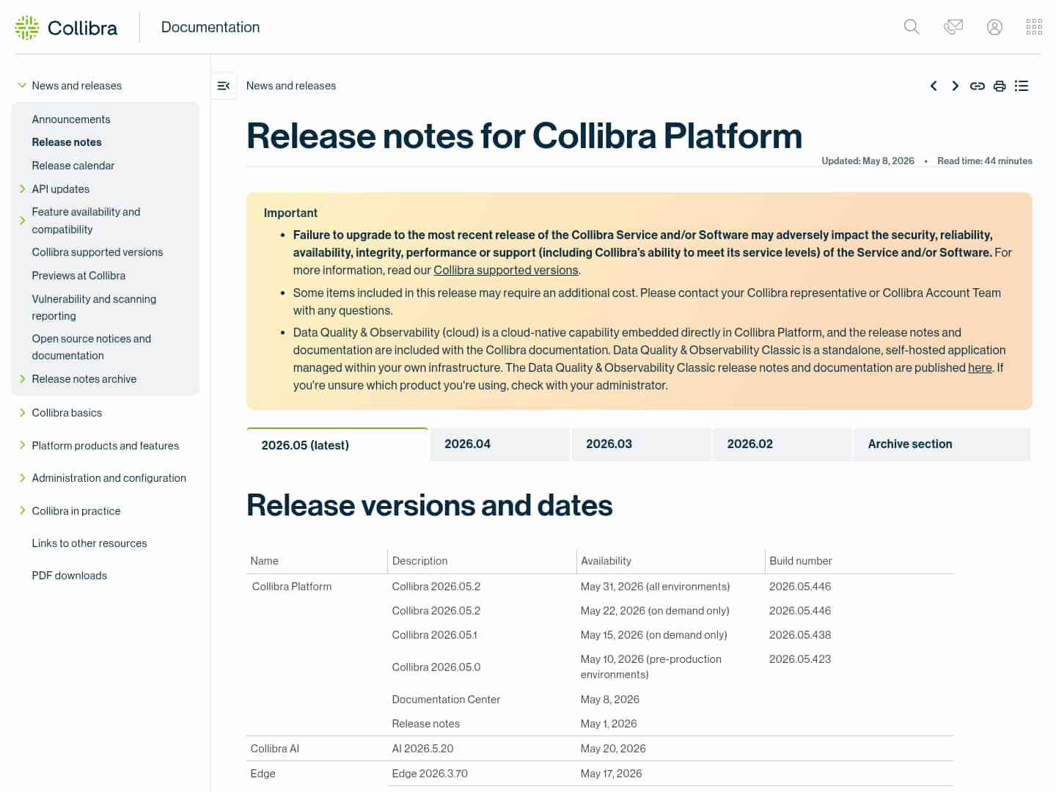Viewport: 1056px width, 792px height.
Task: Open Announcements in the sidebar
Action: pyautogui.click(x=71, y=119)
